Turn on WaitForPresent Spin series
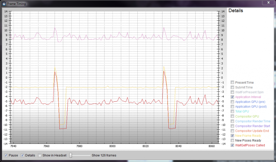The image size is (276, 162). [233, 92]
